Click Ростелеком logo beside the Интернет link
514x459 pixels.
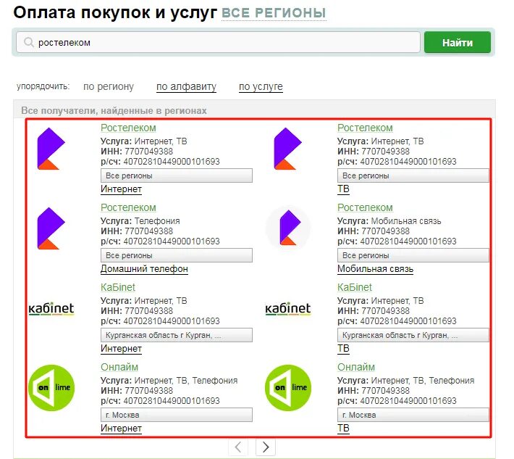coord(51,149)
